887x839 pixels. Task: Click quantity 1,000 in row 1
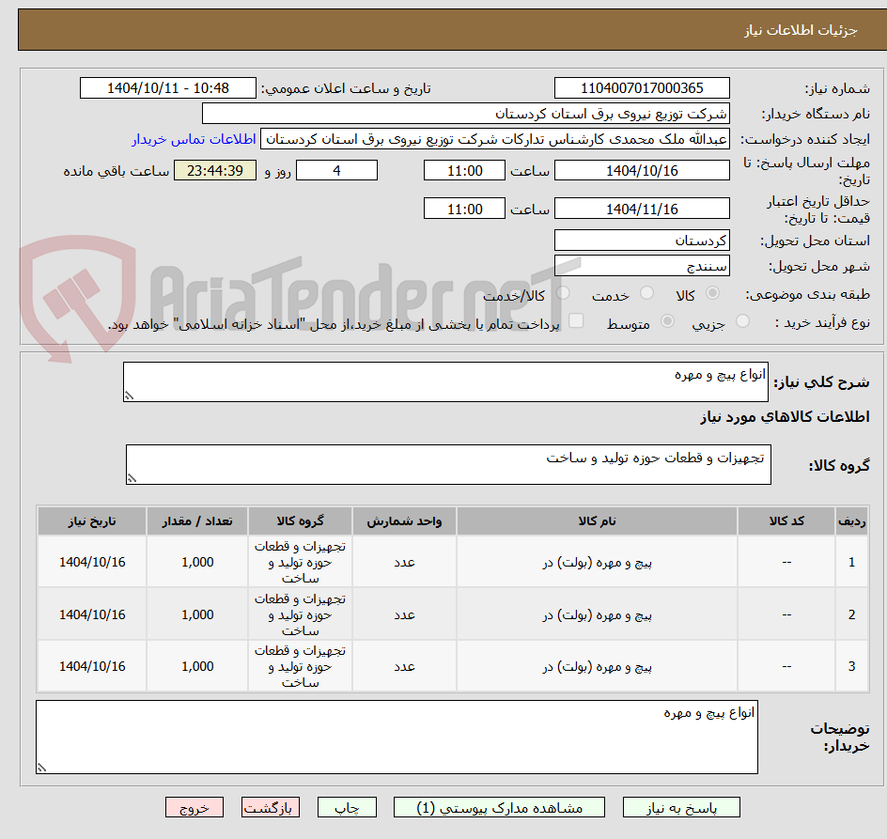(197, 563)
